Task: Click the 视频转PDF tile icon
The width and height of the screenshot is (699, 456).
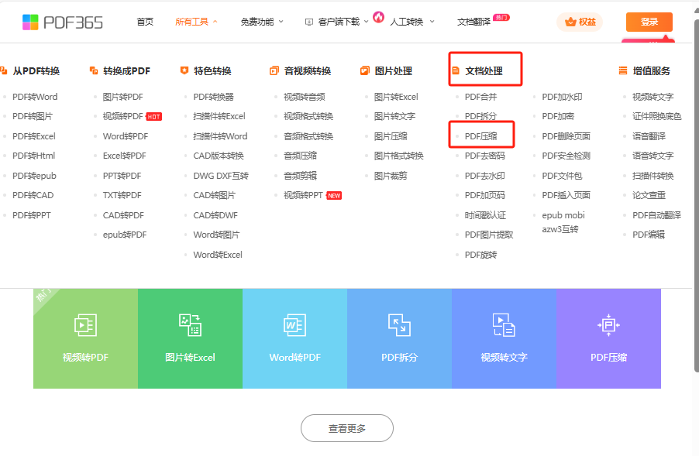Action: (85, 325)
